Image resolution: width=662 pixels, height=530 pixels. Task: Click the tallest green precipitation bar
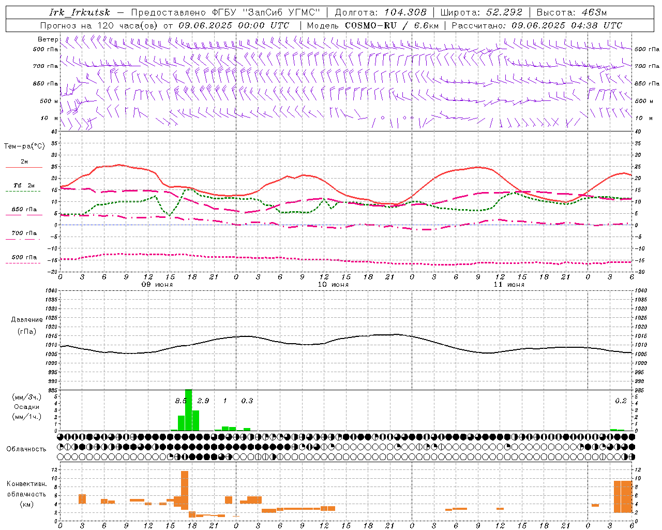(x=188, y=410)
